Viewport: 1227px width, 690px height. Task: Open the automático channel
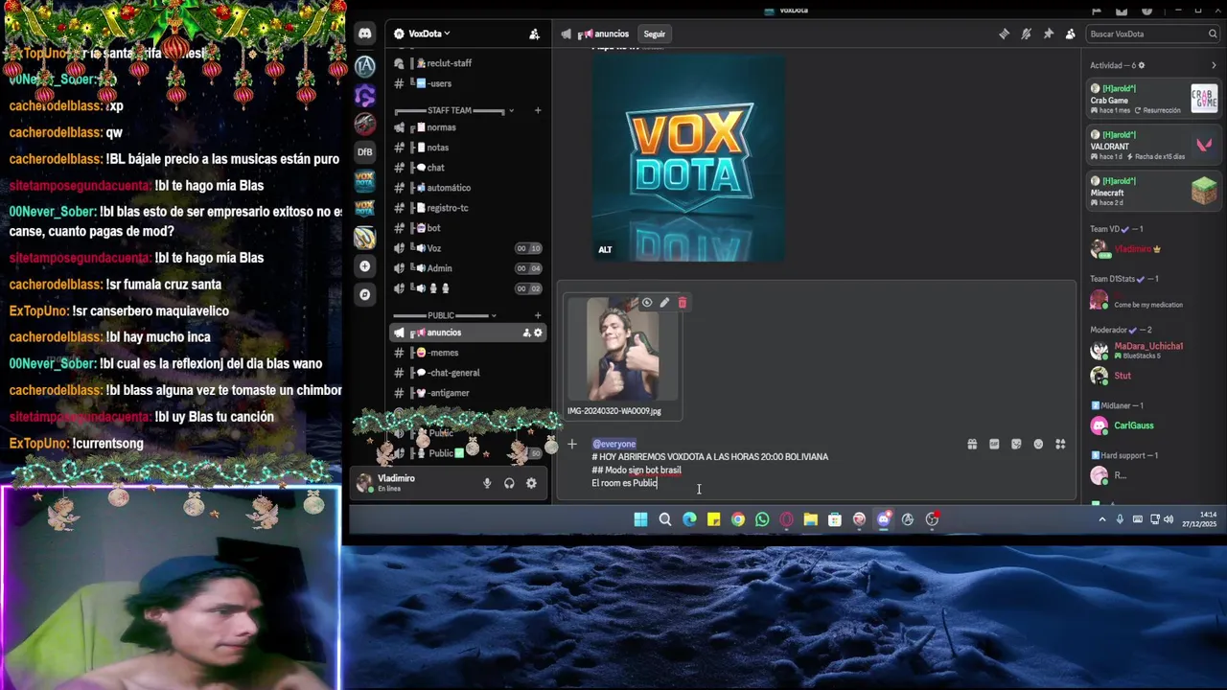point(468,188)
